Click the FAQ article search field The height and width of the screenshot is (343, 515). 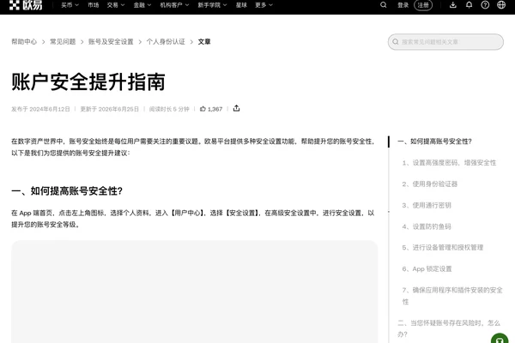(445, 42)
